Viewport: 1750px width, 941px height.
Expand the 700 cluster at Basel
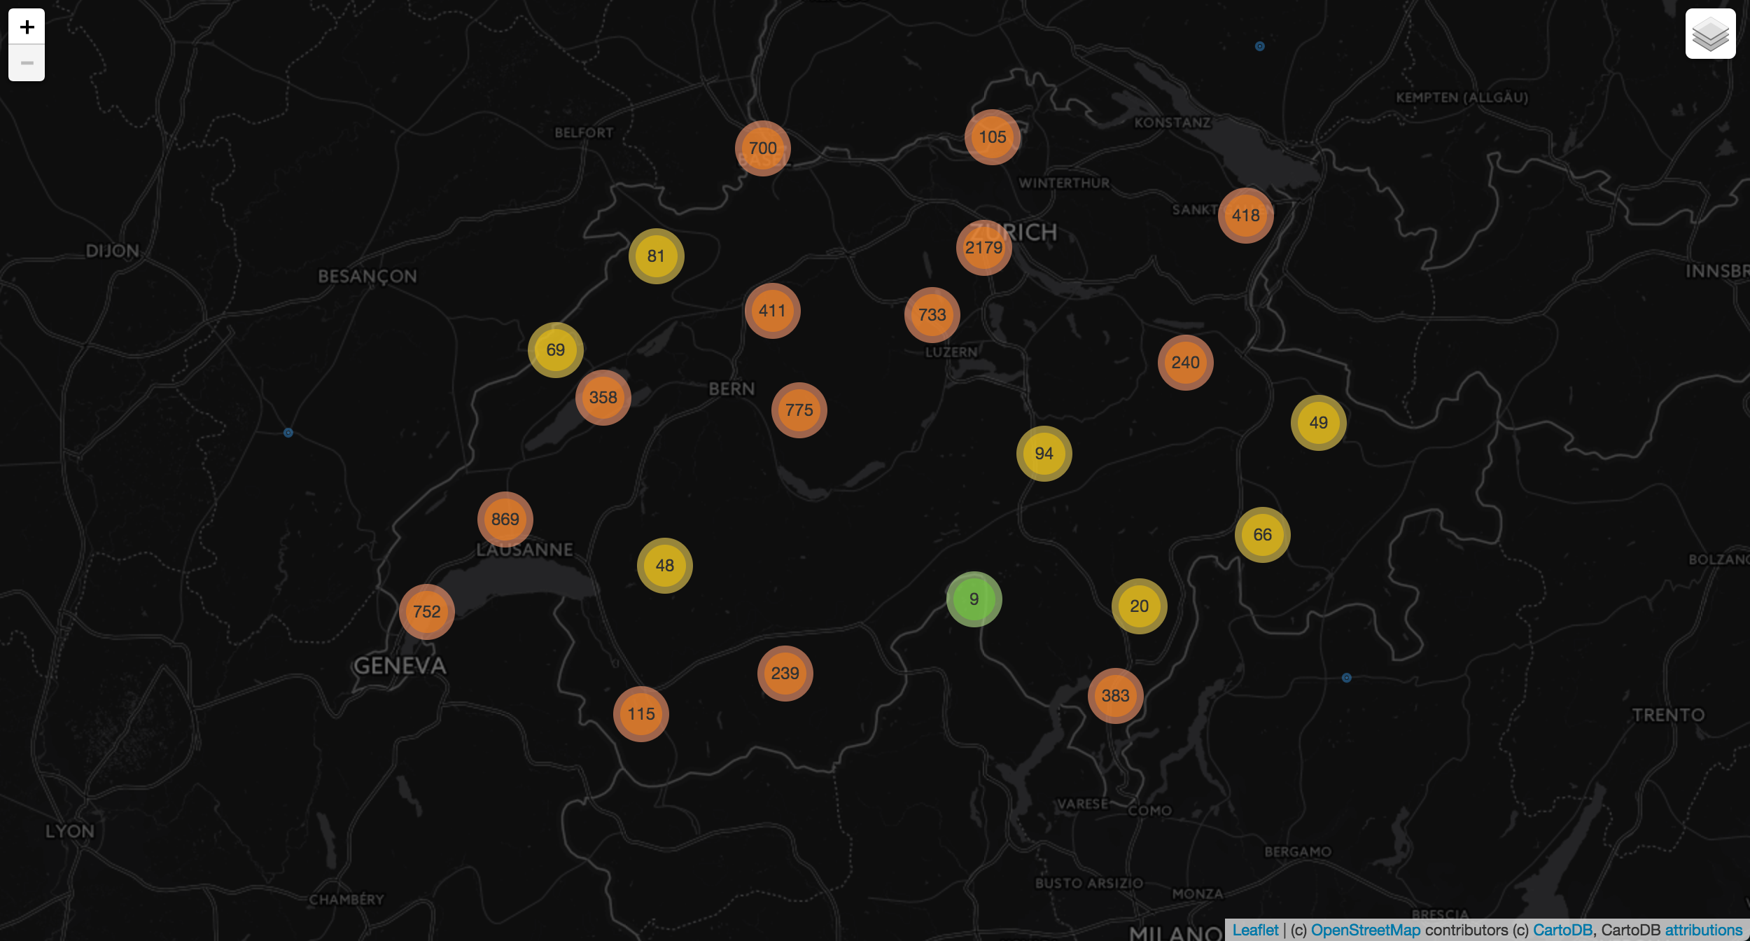click(x=762, y=148)
